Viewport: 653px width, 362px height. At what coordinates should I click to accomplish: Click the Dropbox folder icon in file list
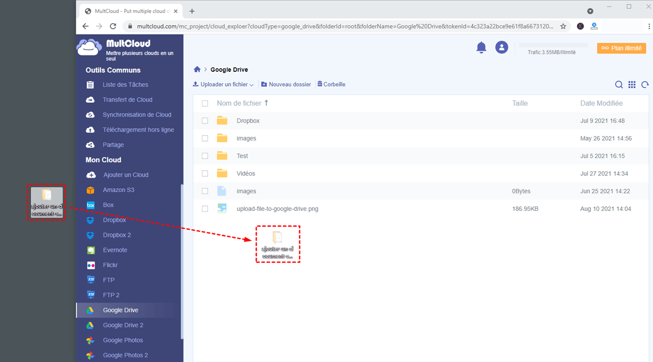(222, 120)
